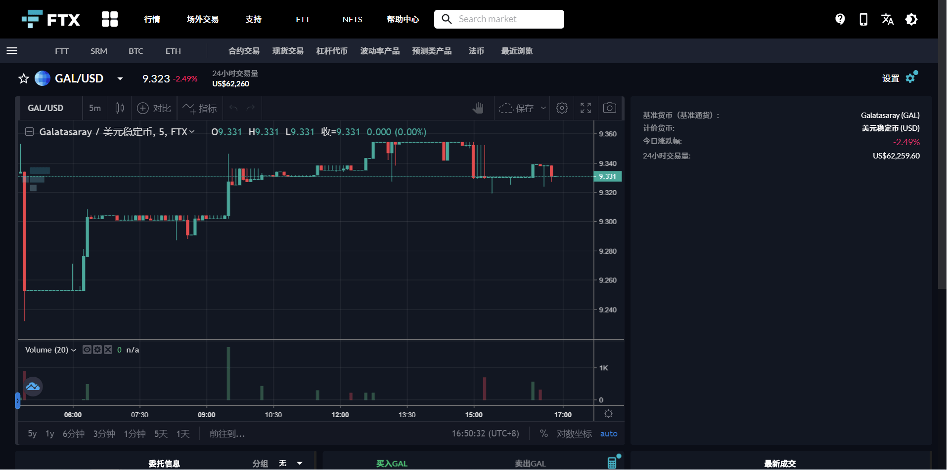Click the chart undo arrow

coord(233,108)
